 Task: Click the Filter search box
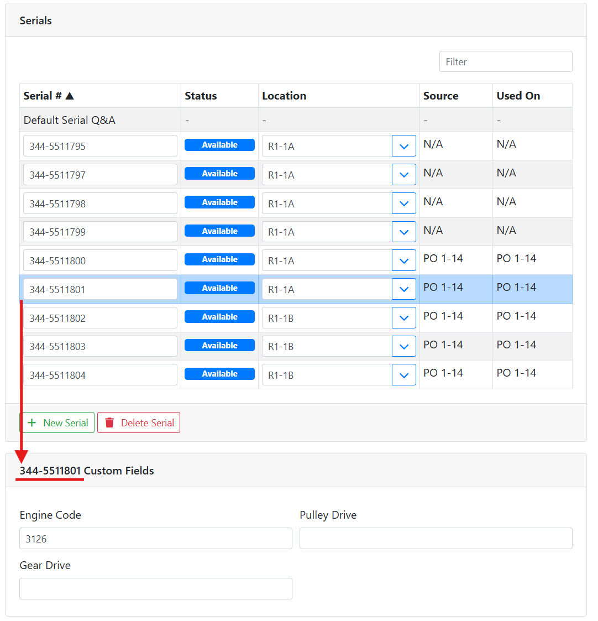(x=505, y=61)
